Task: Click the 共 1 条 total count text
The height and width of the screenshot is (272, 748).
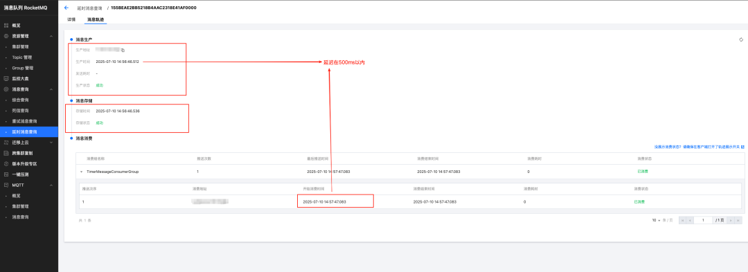Action: tap(85, 221)
